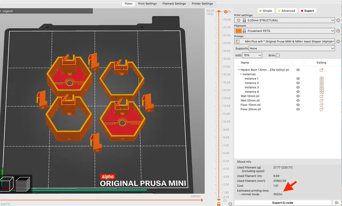Click the Name column header
The image size is (342, 206).
[x=245, y=63]
